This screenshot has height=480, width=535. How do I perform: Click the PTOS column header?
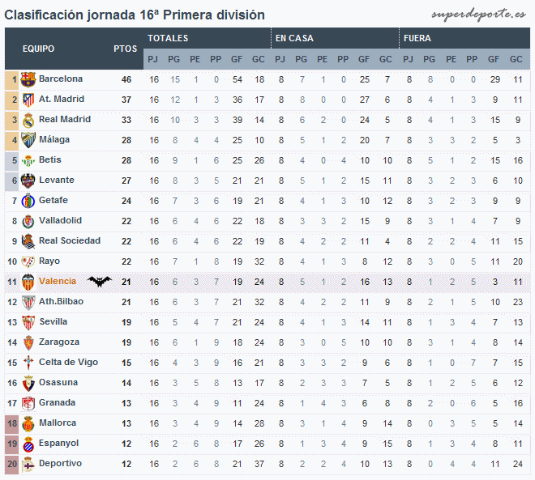click(125, 49)
